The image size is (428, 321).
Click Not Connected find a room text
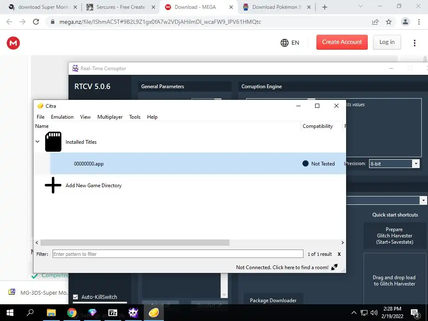pyautogui.click(x=282, y=267)
